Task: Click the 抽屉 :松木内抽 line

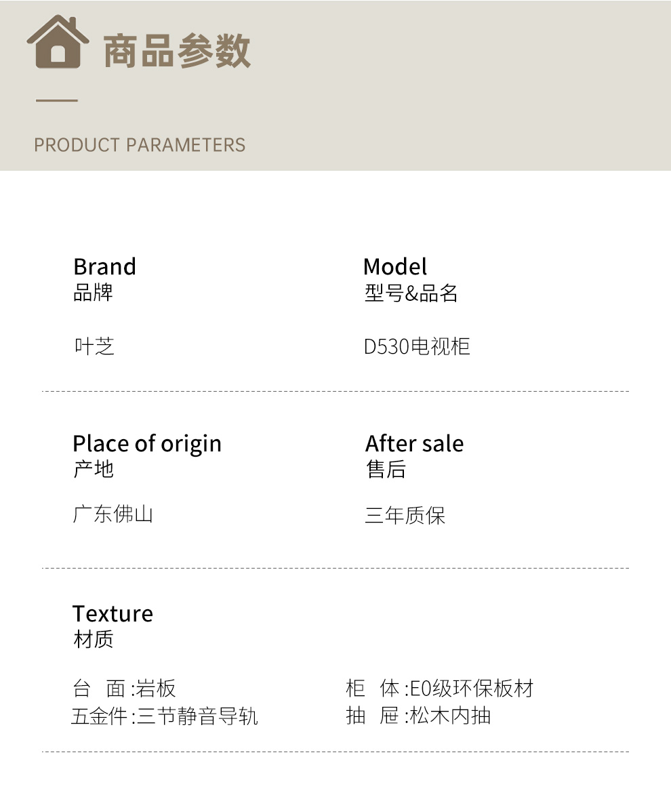Action: click(418, 716)
